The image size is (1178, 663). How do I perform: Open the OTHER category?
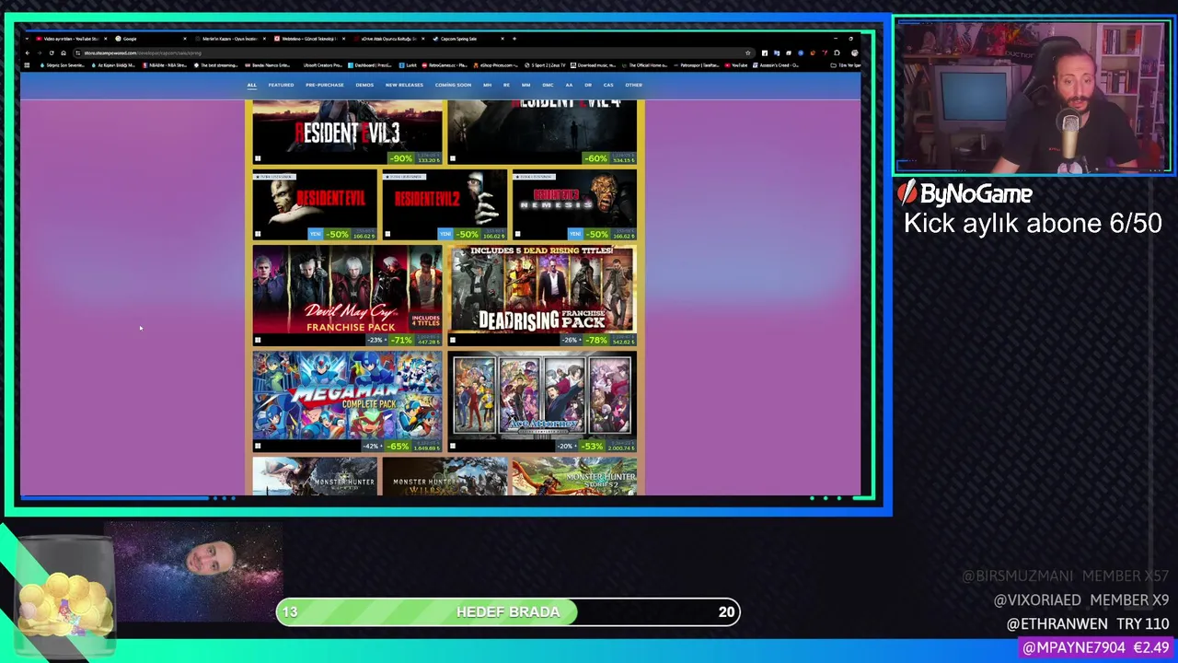coord(633,85)
